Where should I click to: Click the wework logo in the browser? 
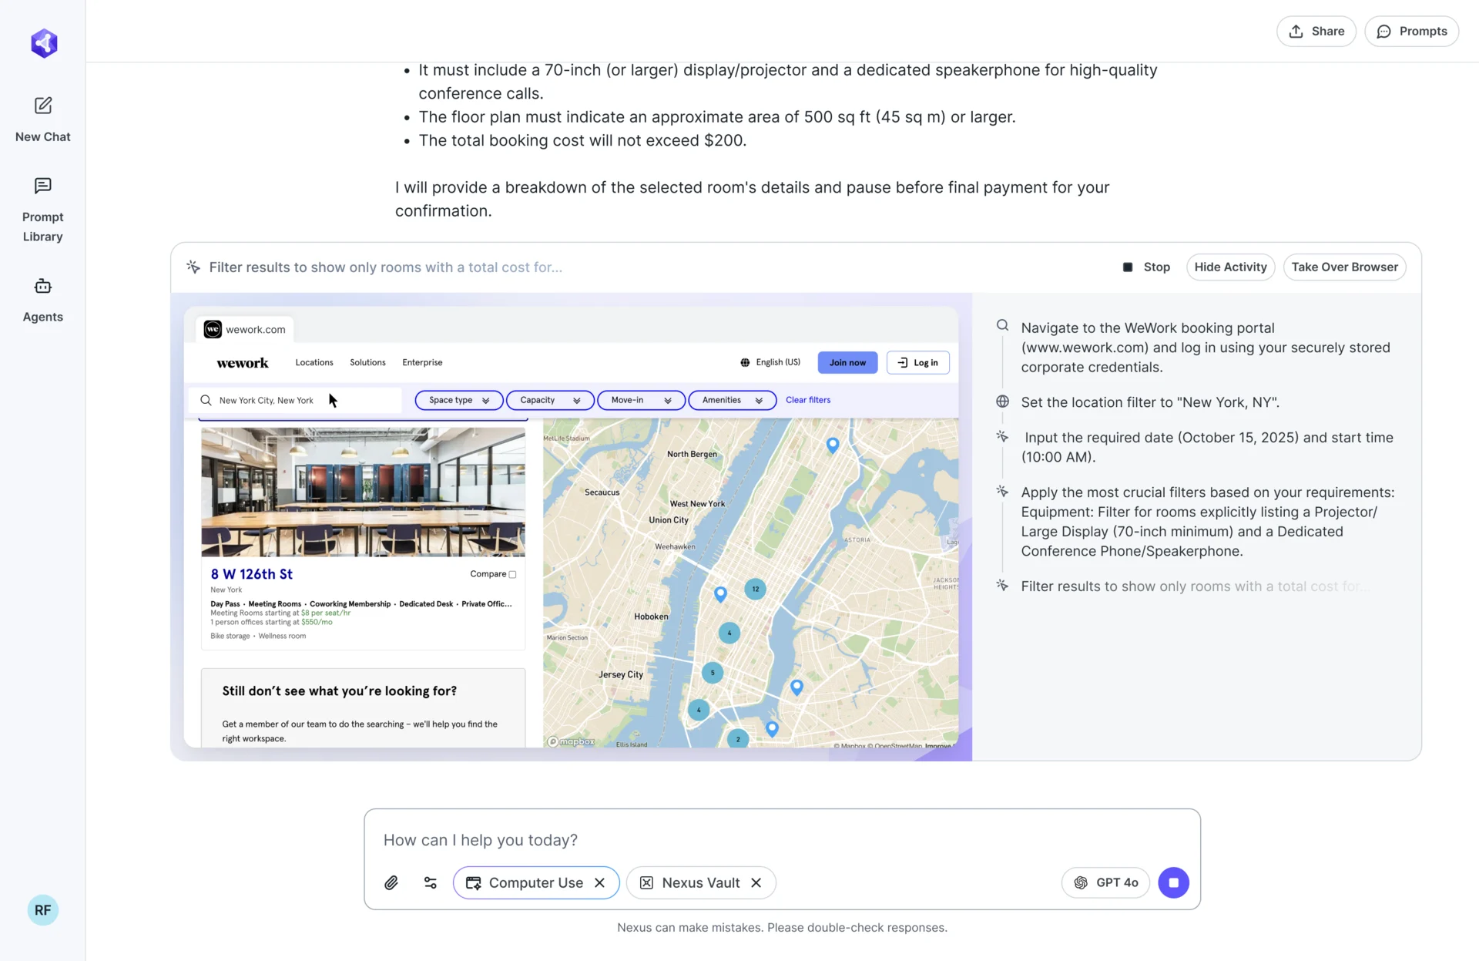coord(243,362)
